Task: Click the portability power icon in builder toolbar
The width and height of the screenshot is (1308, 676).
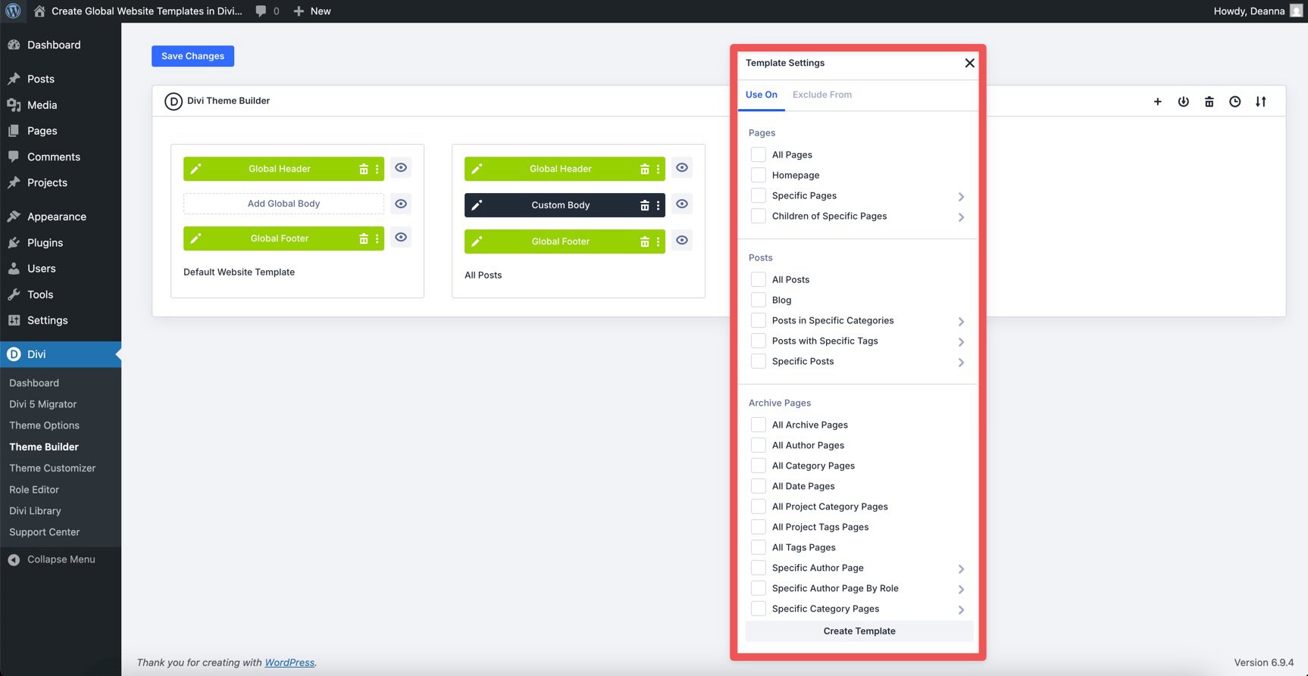Action: [1184, 101]
